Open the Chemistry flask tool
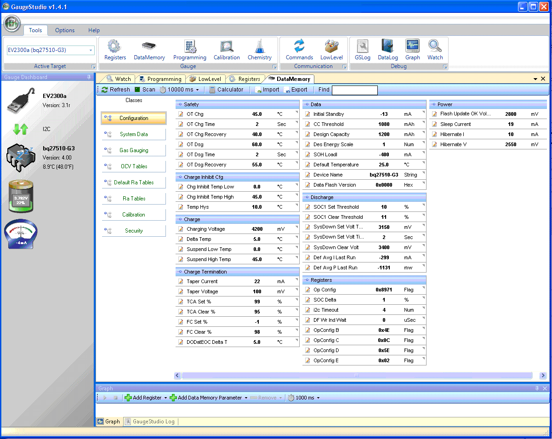The width and height of the screenshot is (552, 439). click(260, 50)
